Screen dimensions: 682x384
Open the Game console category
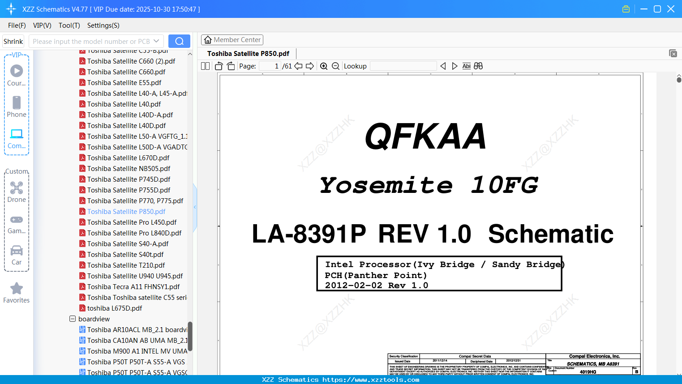(17, 224)
